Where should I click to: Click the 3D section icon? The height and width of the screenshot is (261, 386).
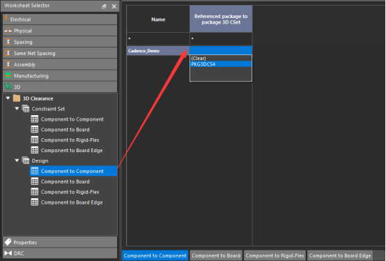click(8, 87)
